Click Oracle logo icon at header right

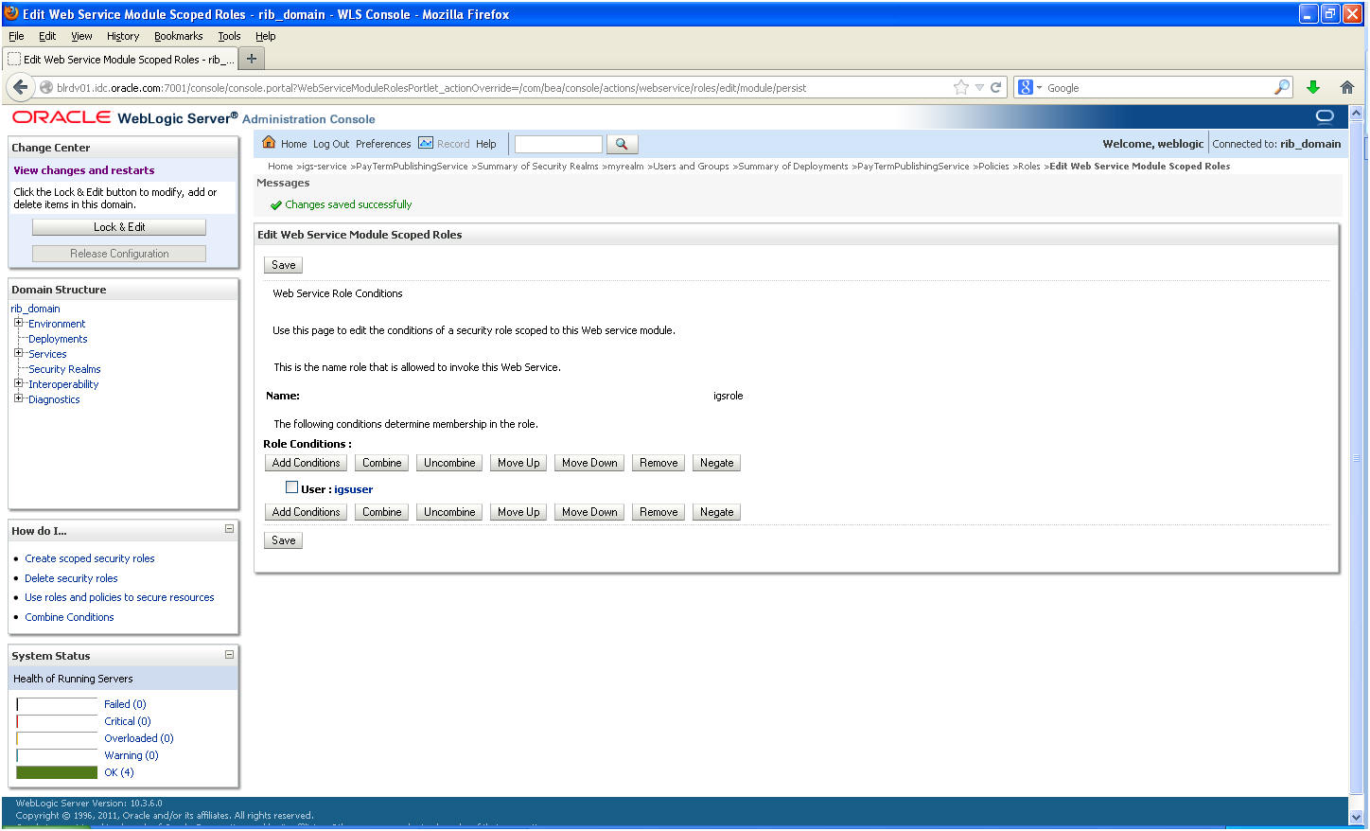tap(1325, 116)
